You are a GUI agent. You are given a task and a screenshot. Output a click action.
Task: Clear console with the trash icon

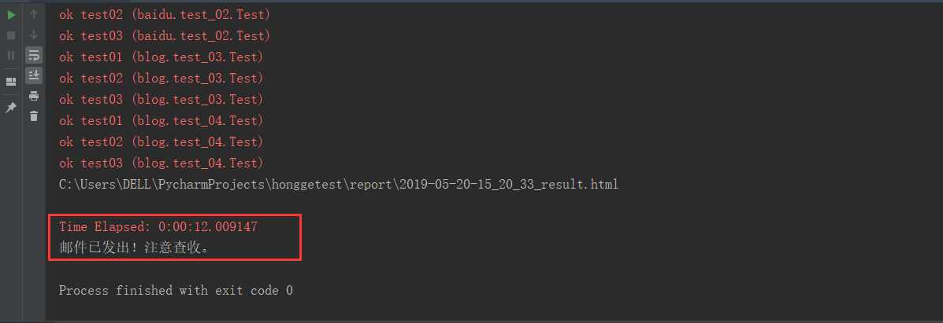click(34, 116)
